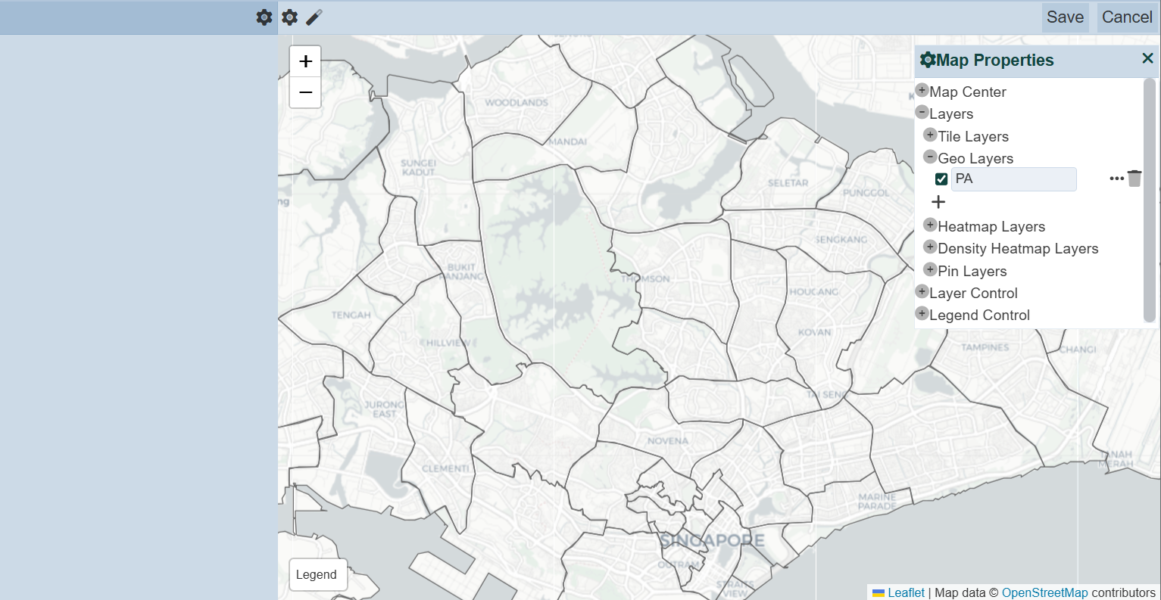Click the magic wand icon in the toolbar
This screenshot has width=1161, height=600.
point(314,17)
